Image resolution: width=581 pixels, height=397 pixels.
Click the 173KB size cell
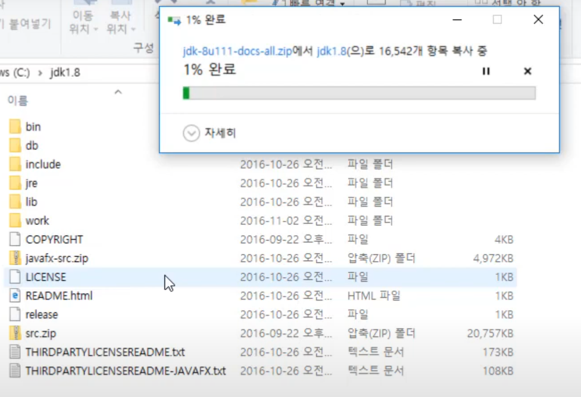[498, 352]
